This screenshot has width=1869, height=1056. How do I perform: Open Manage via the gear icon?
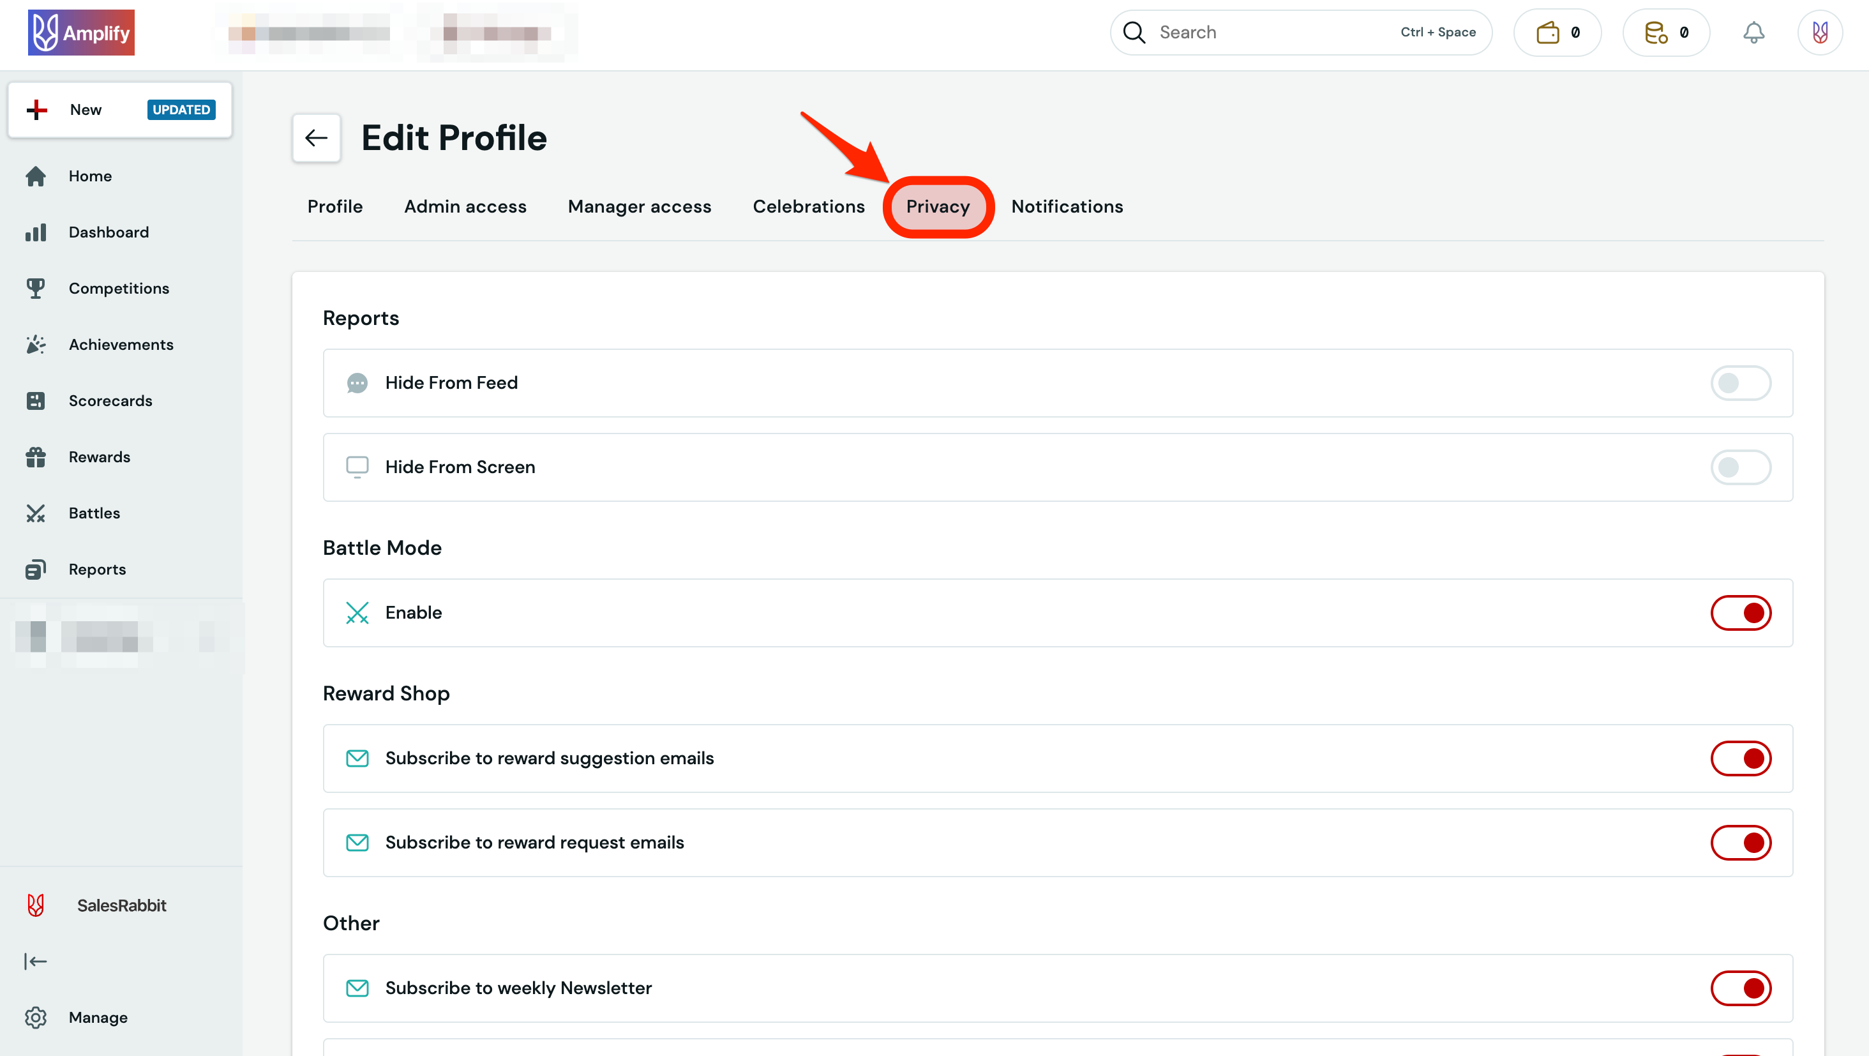tap(36, 1017)
